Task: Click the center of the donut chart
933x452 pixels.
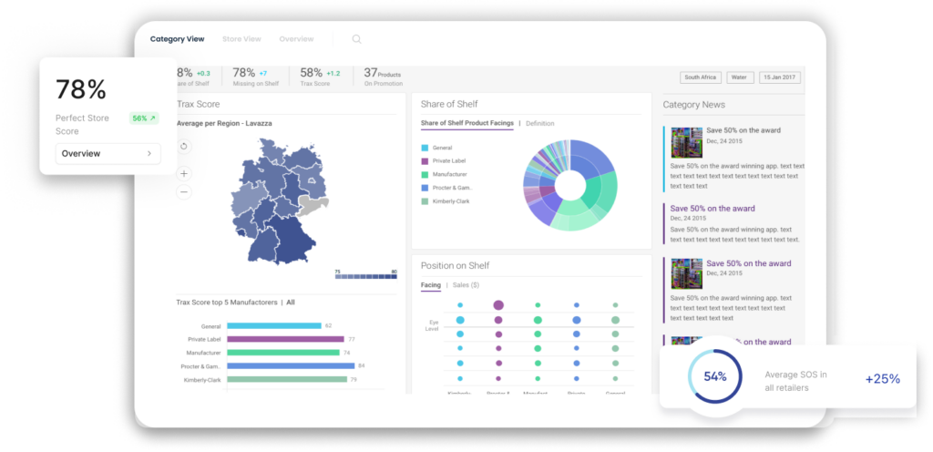Action: click(x=571, y=185)
